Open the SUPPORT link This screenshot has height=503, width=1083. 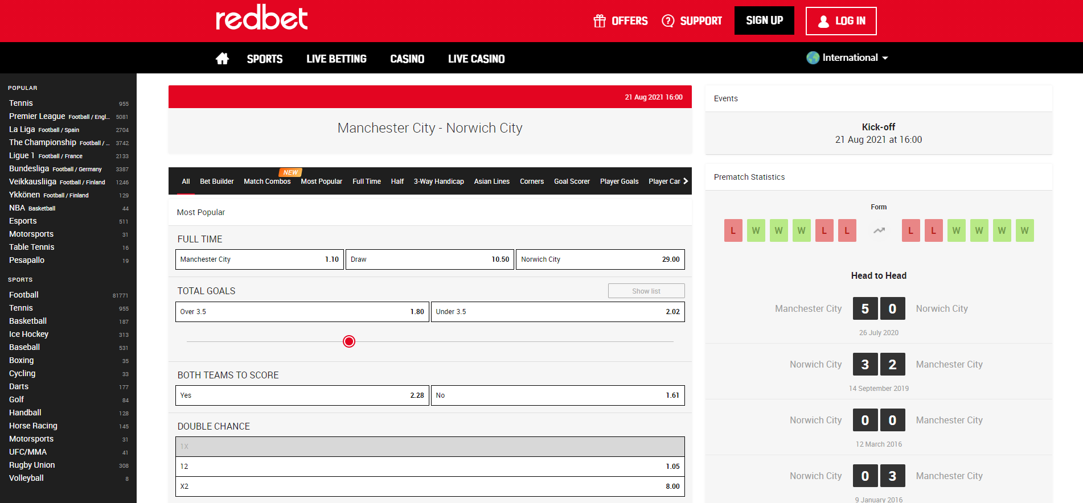(x=692, y=21)
